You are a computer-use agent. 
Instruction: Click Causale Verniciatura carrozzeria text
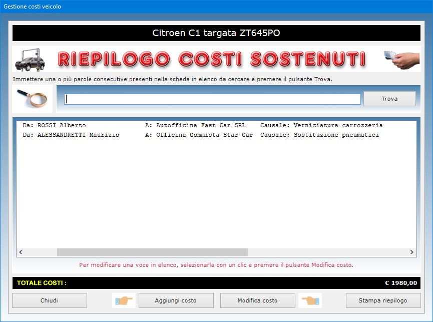pos(321,125)
